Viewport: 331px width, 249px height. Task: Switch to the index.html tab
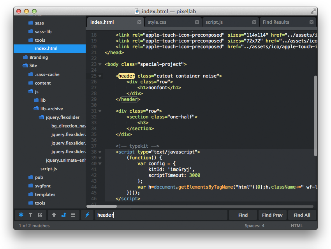[115, 22]
